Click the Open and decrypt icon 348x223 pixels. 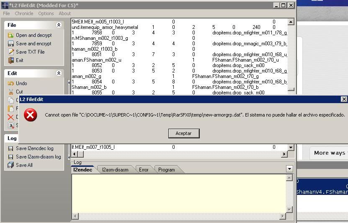[11, 35]
